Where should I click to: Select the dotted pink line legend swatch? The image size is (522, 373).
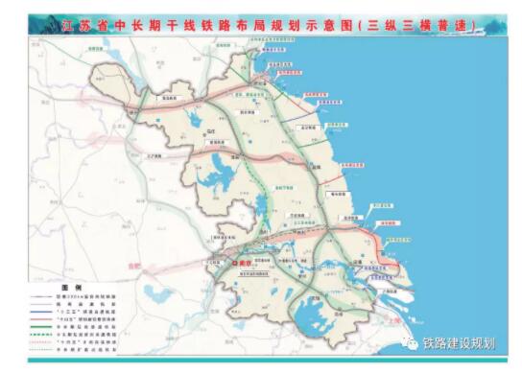(41, 342)
